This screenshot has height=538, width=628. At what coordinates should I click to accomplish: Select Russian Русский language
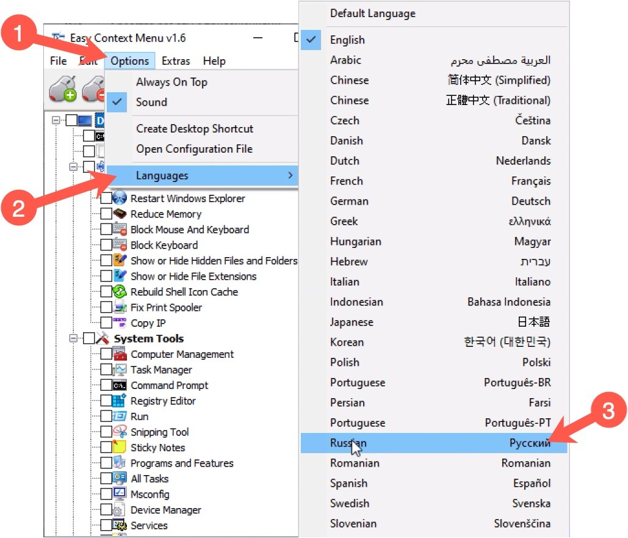tap(434, 443)
